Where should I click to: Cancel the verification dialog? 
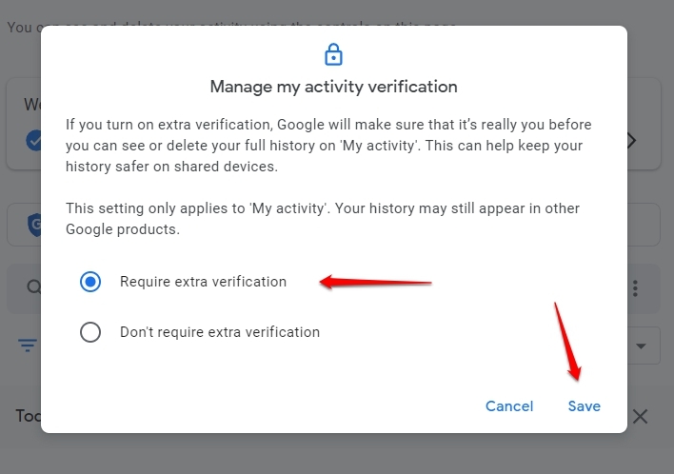pyautogui.click(x=509, y=406)
